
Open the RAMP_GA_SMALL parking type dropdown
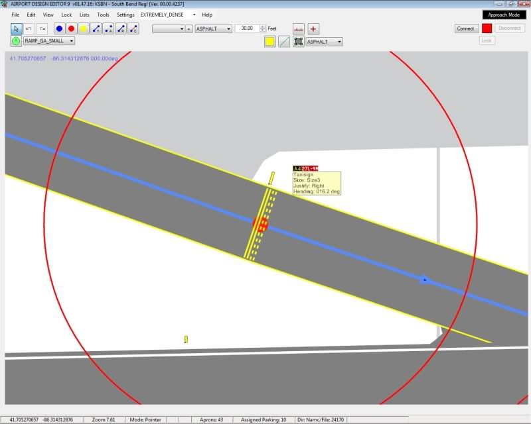[50, 41]
